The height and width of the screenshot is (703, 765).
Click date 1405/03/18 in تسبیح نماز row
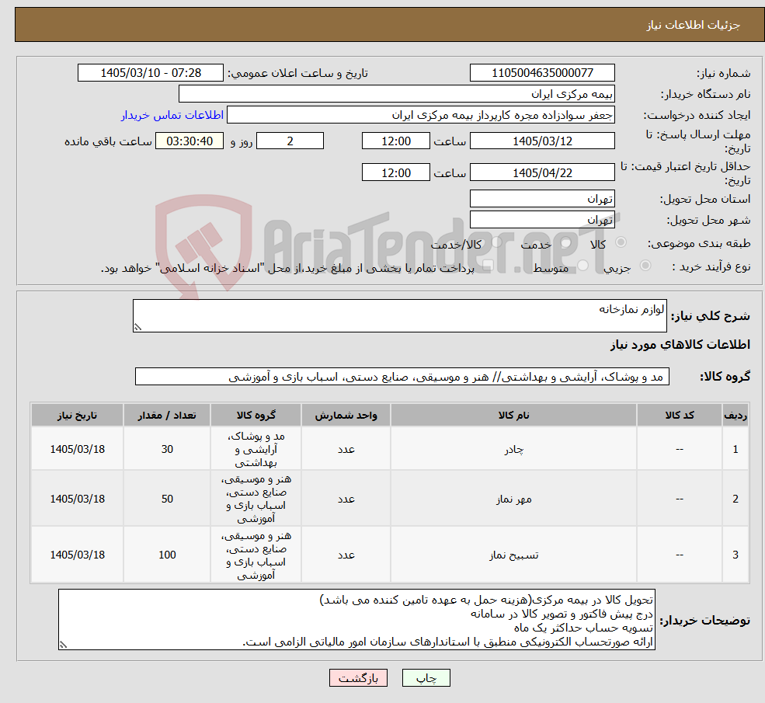77,555
